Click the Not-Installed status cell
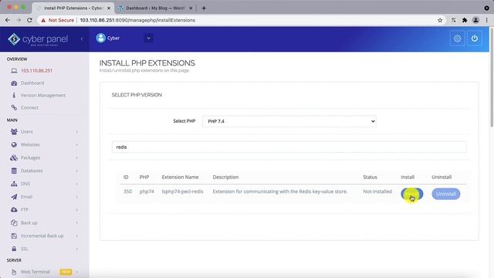The image size is (494, 278). [377, 192]
